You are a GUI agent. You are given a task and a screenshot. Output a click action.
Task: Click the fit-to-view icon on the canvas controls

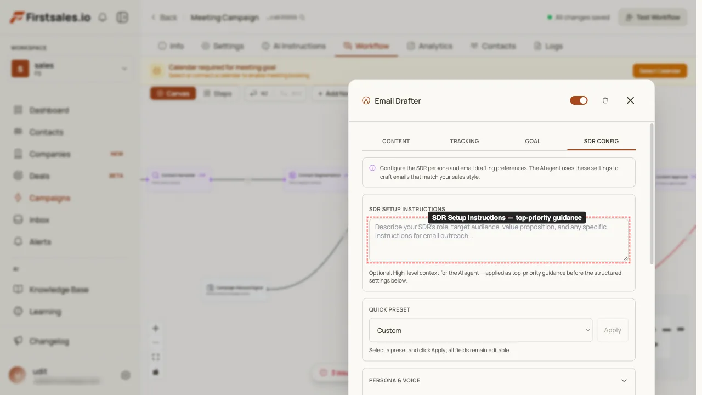point(156,357)
